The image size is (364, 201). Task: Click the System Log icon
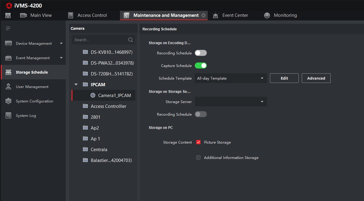pyautogui.click(x=8, y=116)
